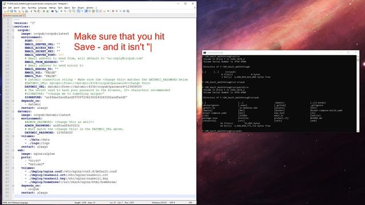Click the Open file toolbar icon
Viewport: 365px width, 205px height.
(x=8, y=11)
